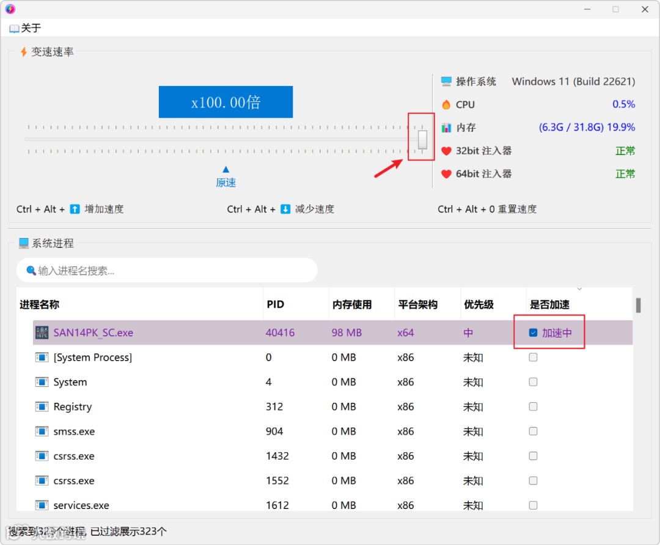This screenshot has width=660, height=545.
Task: Enable acceleration for csrss.exe PID 1552
Action: pos(533,481)
